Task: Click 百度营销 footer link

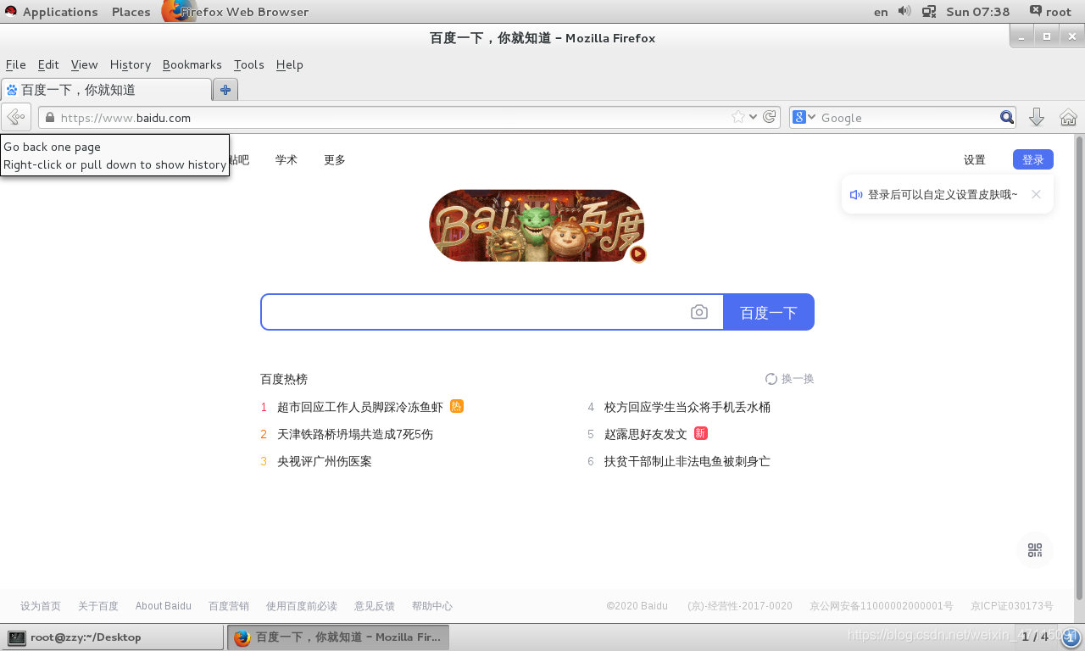Action: point(229,606)
